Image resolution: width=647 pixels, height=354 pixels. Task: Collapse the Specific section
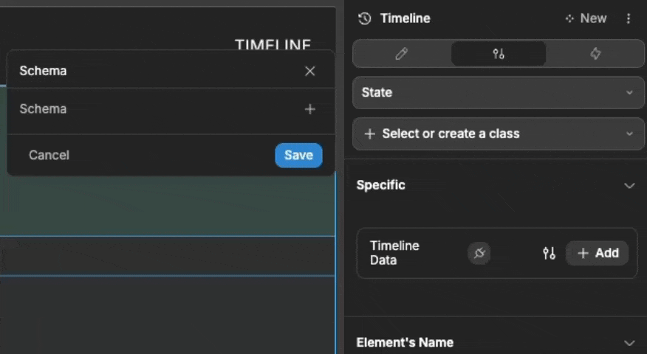click(629, 185)
